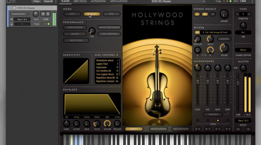Enable the Legato performance option

75,34
